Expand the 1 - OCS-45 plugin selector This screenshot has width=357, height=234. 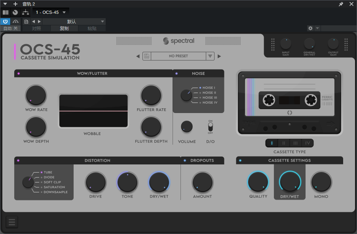[x=51, y=12]
